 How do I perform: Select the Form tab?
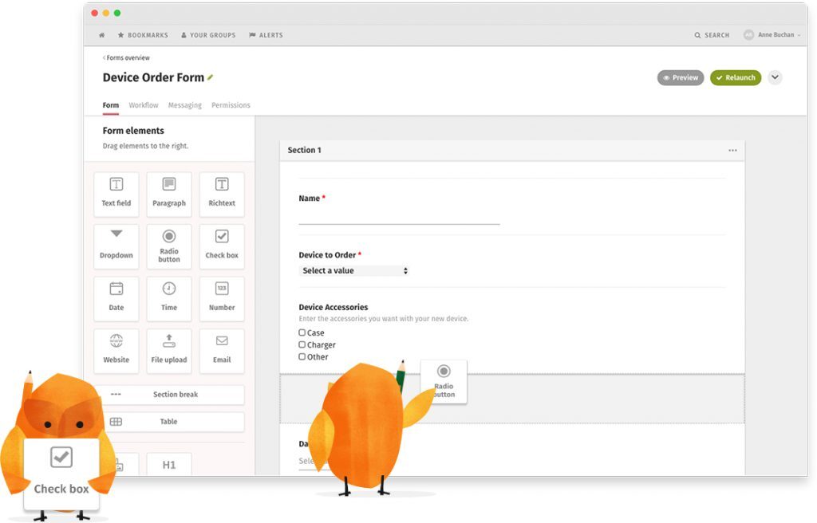coord(110,105)
